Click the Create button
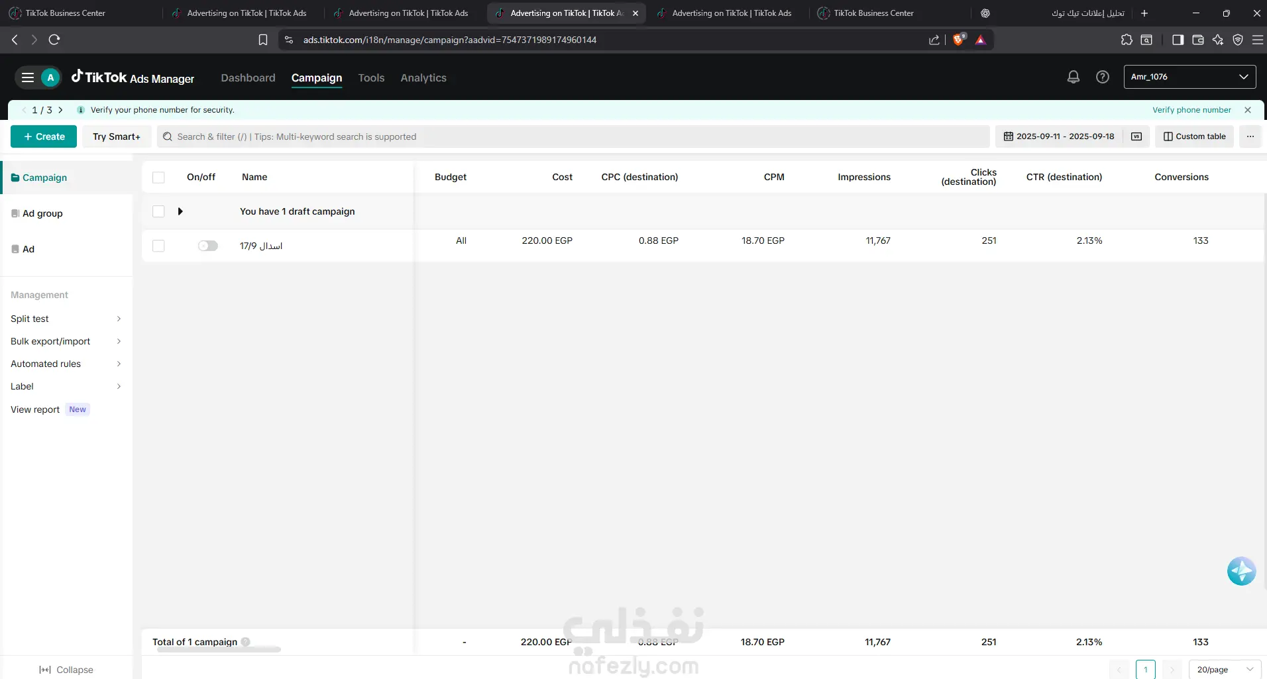The height and width of the screenshot is (679, 1267). tap(44, 136)
